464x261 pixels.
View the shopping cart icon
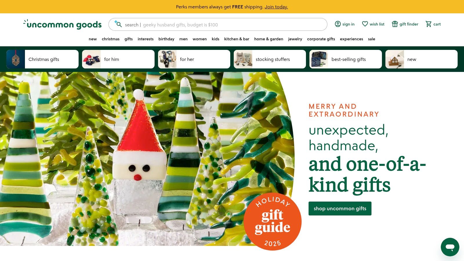pos(429,24)
